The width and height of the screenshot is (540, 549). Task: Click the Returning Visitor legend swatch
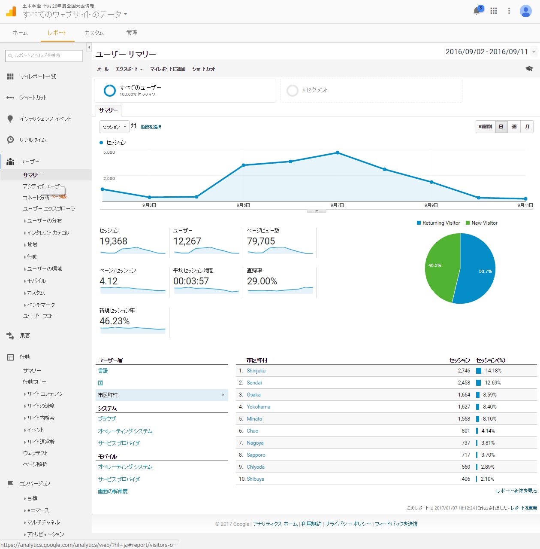tap(419, 223)
